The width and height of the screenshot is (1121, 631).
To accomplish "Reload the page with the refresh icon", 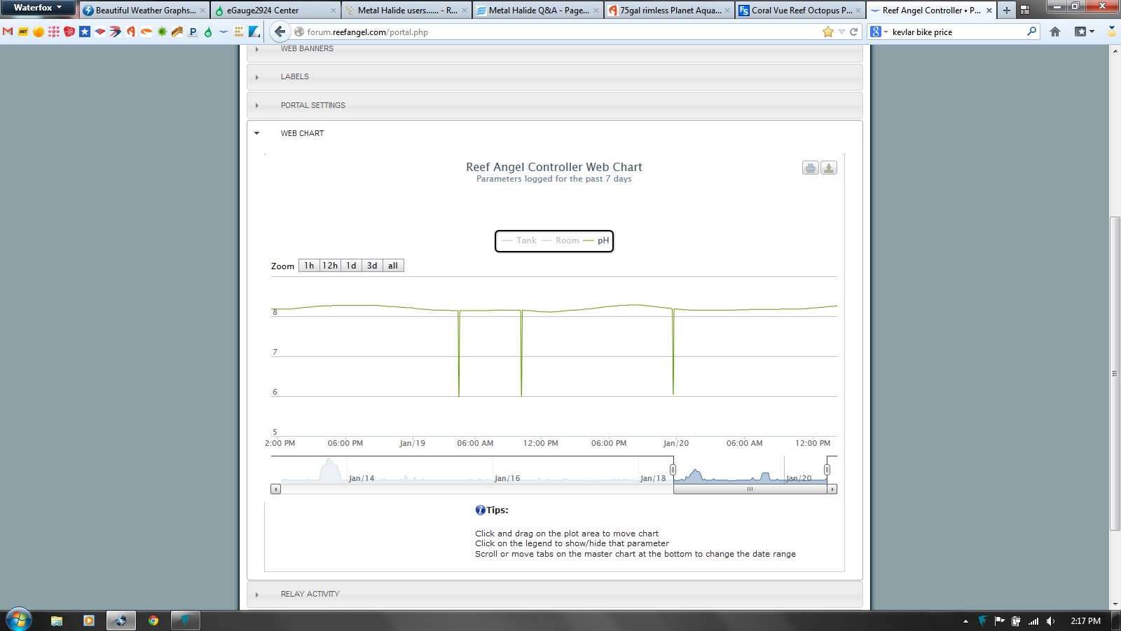I will [853, 32].
